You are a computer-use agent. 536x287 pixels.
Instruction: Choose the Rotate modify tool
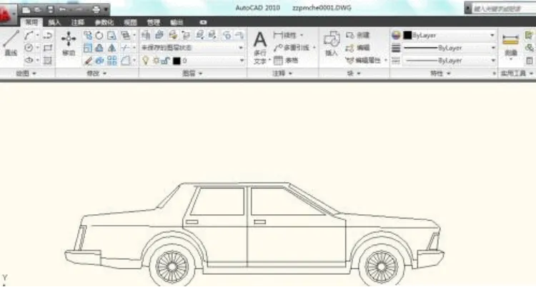click(x=99, y=35)
